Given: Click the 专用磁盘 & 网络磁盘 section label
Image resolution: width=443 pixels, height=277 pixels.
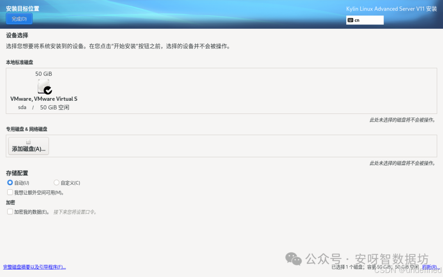Looking at the screenshot, I should point(27,129).
